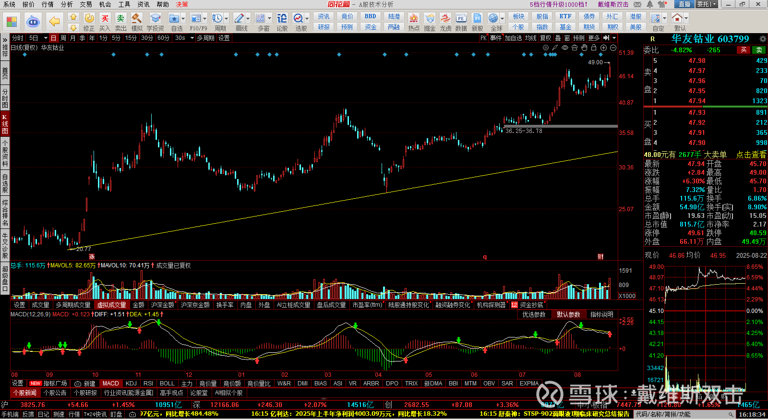Image resolution: width=768 pixels, height=420 pixels.
Task: Open stock panel gear settings icon
Action: pyautogui.click(x=763, y=39)
